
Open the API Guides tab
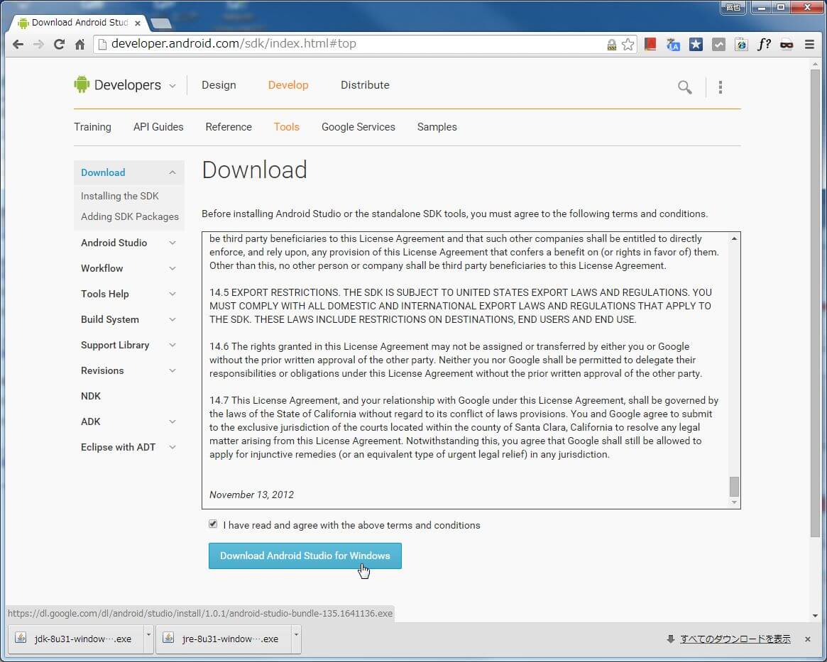(158, 127)
